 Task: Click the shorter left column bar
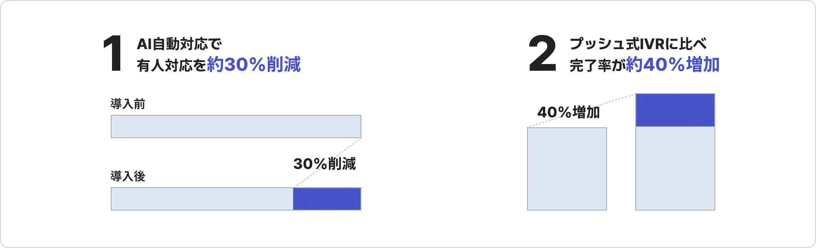point(567,169)
